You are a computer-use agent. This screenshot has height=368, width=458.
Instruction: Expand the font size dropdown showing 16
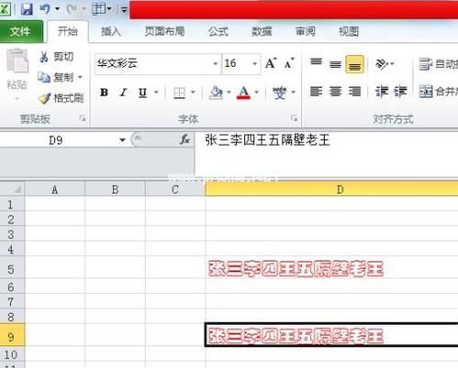coord(254,63)
